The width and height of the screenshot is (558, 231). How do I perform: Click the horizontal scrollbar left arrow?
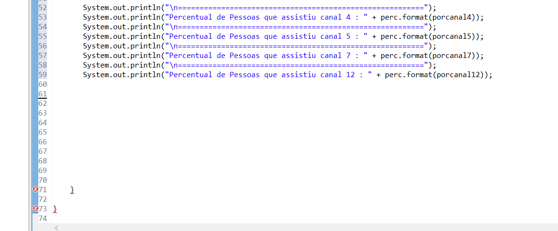tap(56, 228)
